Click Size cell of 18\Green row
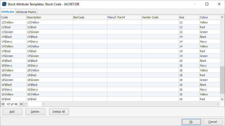The image size is (225, 126). pyautogui.click(x=189, y=80)
